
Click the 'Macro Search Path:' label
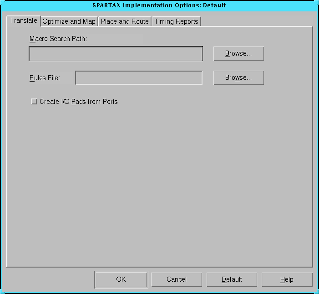pos(58,39)
